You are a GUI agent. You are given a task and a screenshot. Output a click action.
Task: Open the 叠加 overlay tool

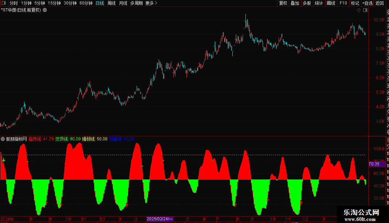point(295,3)
